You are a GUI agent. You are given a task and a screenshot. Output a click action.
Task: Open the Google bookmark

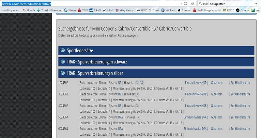[x=29, y=10]
